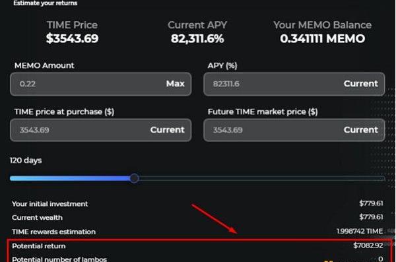Click the Estimate your returns heading
Viewport: 396px width, 262px height.
coord(46,3)
